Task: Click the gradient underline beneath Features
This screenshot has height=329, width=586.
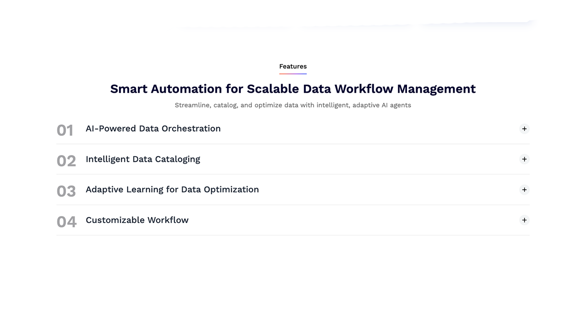Action: pos(293,74)
